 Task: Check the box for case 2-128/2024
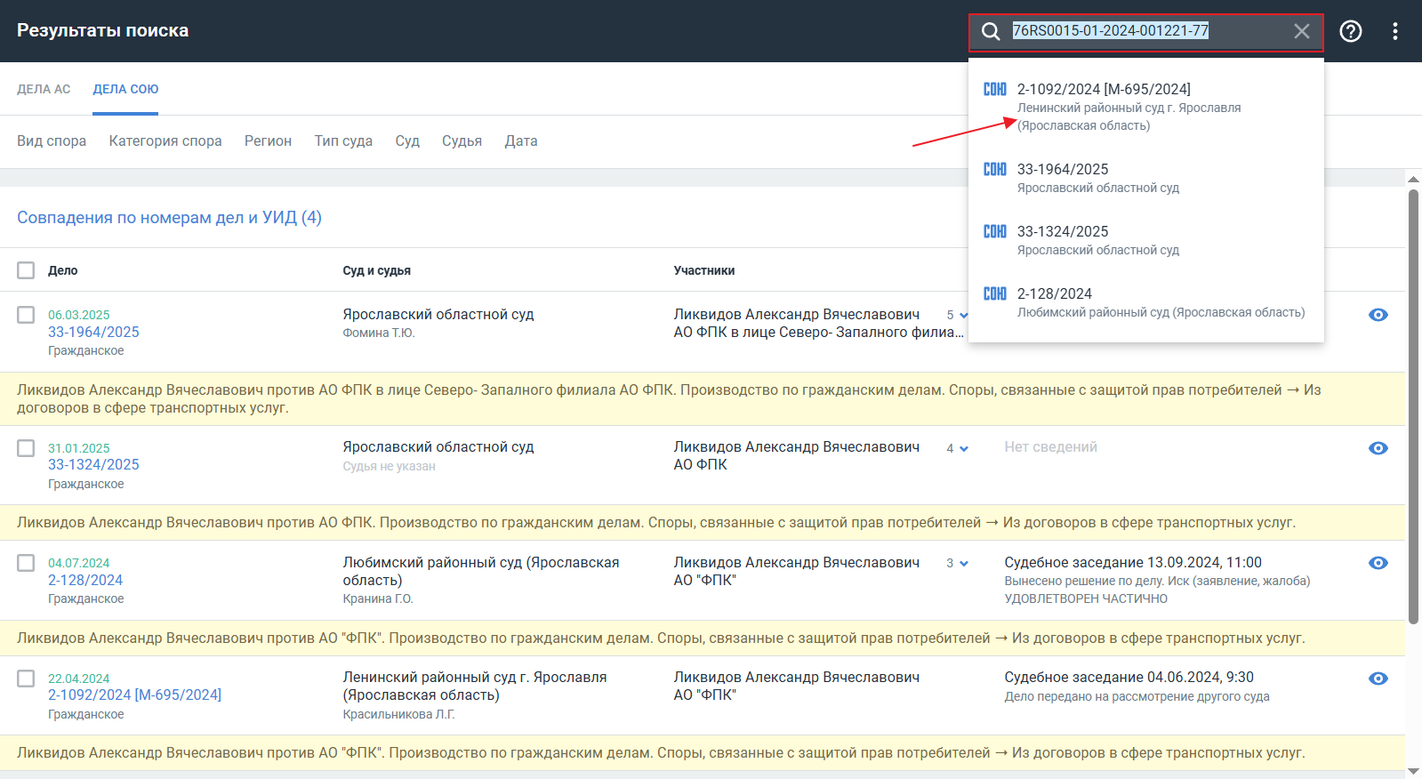pyautogui.click(x=26, y=563)
